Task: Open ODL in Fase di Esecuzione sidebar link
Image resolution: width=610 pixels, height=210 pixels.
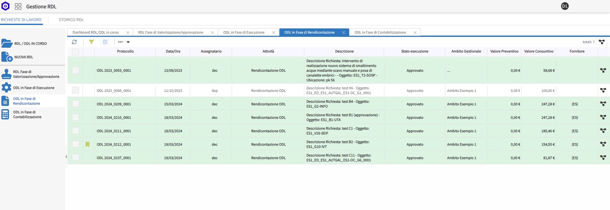Action: point(34,88)
